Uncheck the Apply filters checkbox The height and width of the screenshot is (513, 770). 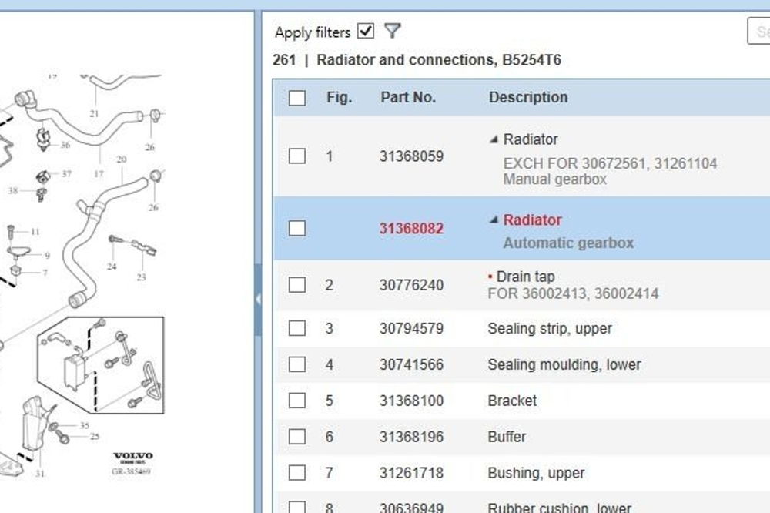point(367,32)
